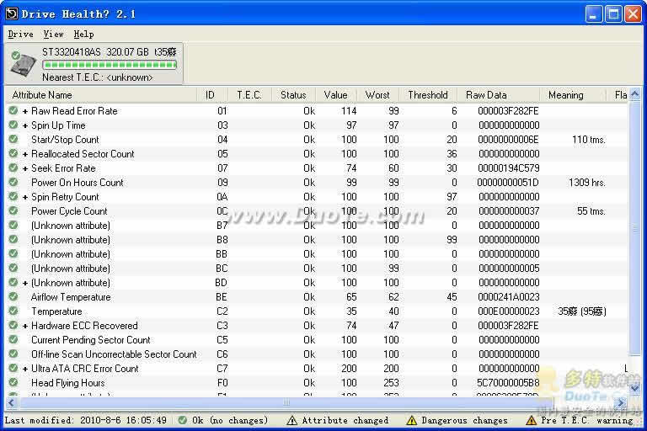Screen dimensions: 647x431
Task: Expand the Spin Up Time row
Action: pos(25,125)
